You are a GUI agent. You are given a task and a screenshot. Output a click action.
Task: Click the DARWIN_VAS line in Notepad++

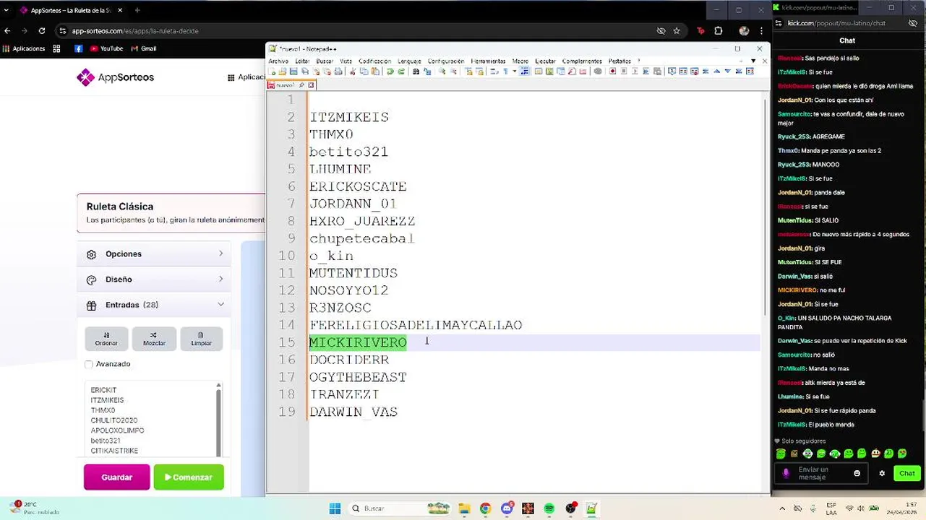pyautogui.click(x=353, y=412)
